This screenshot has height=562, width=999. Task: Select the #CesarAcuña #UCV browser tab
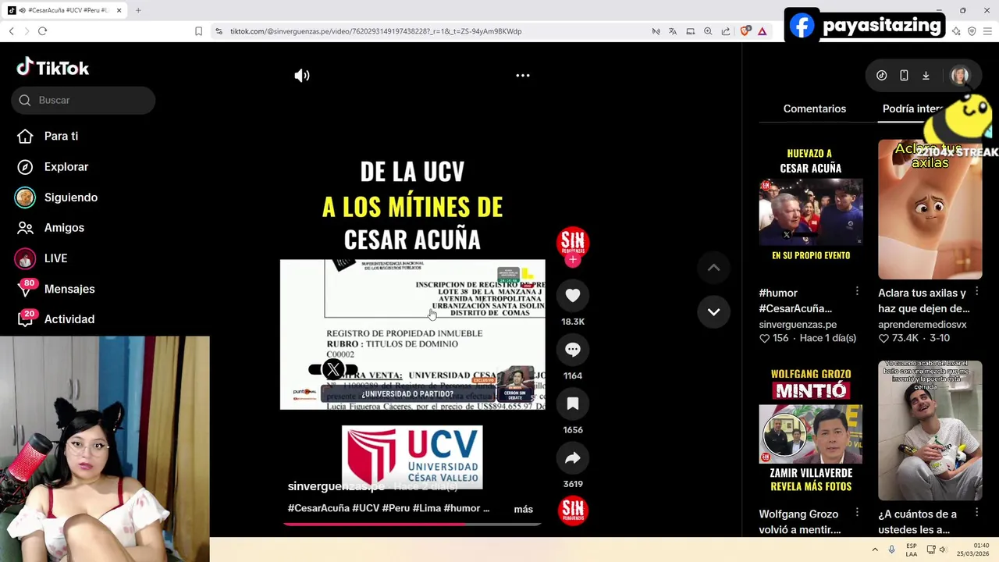tap(65, 10)
